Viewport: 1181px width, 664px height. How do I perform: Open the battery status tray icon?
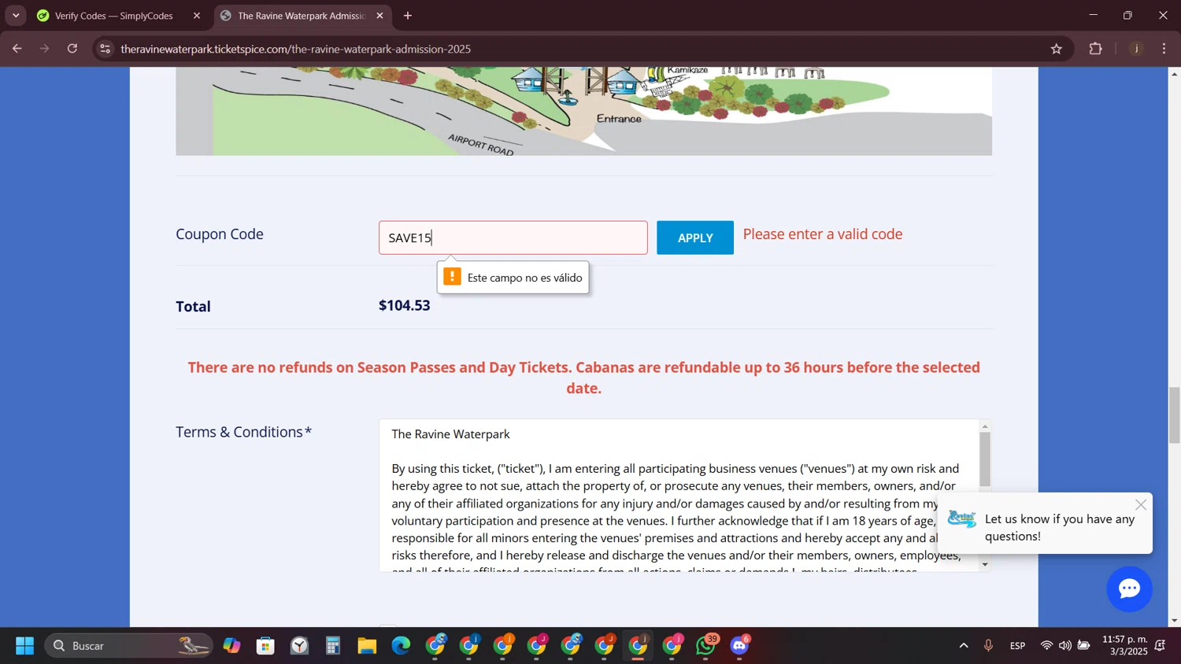point(1084,646)
